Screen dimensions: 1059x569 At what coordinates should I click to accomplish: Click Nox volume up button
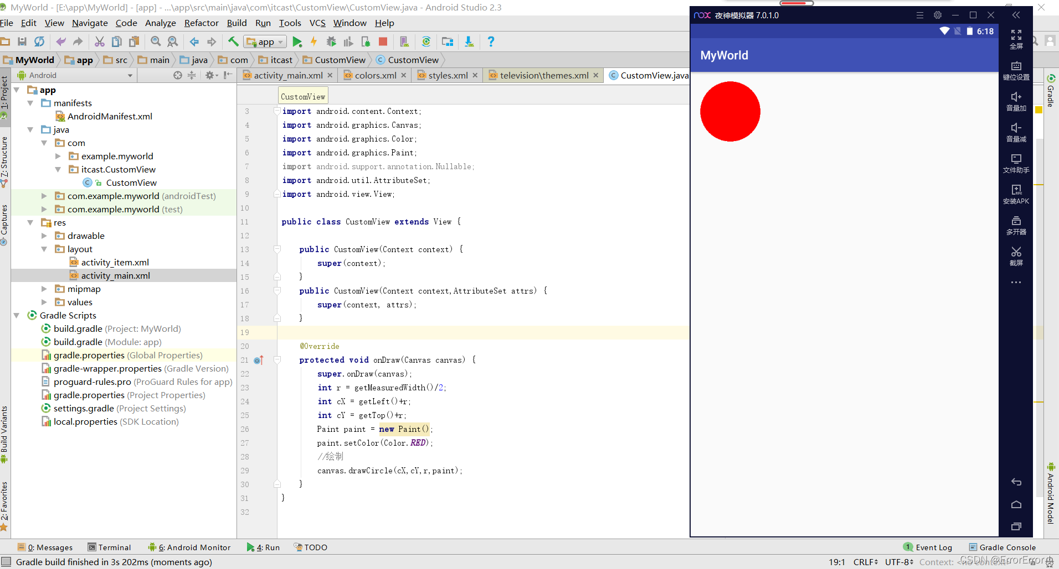click(x=1016, y=101)
